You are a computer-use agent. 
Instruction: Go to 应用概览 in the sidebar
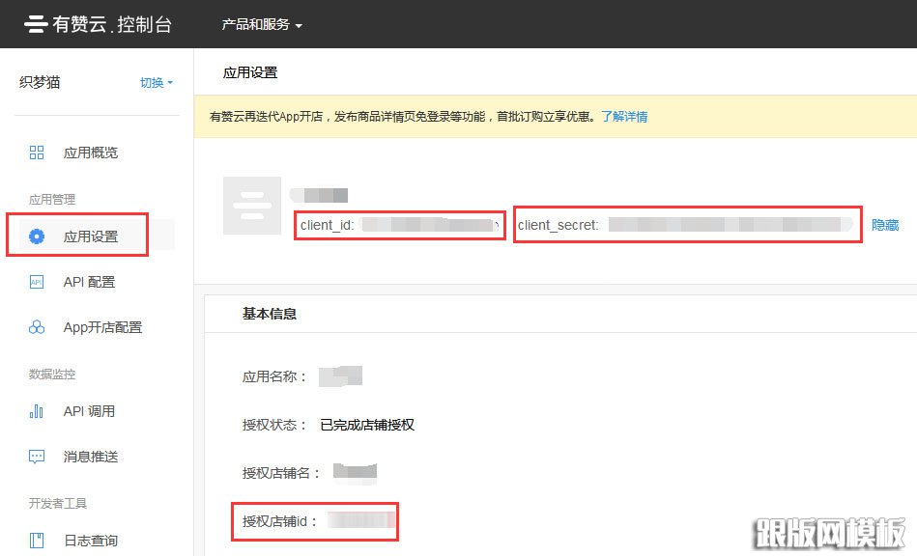(x=91, y=153)
